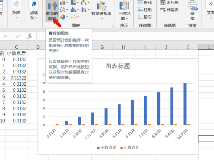Expand PivotChart (数据透视图) dropdown arrow
214x160 pixels.
point(102,19)
